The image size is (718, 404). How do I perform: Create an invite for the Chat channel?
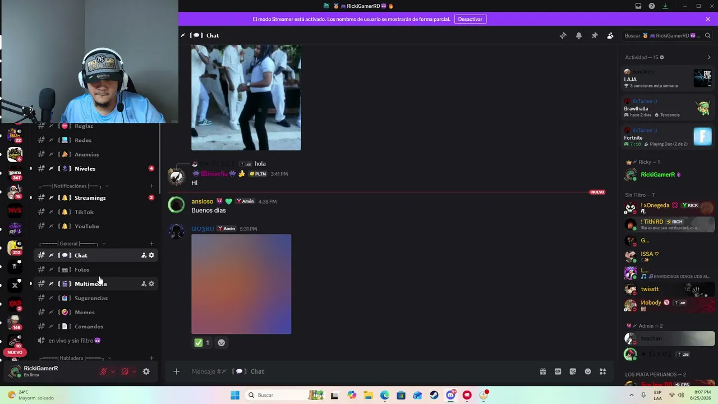tap(144, 255)
